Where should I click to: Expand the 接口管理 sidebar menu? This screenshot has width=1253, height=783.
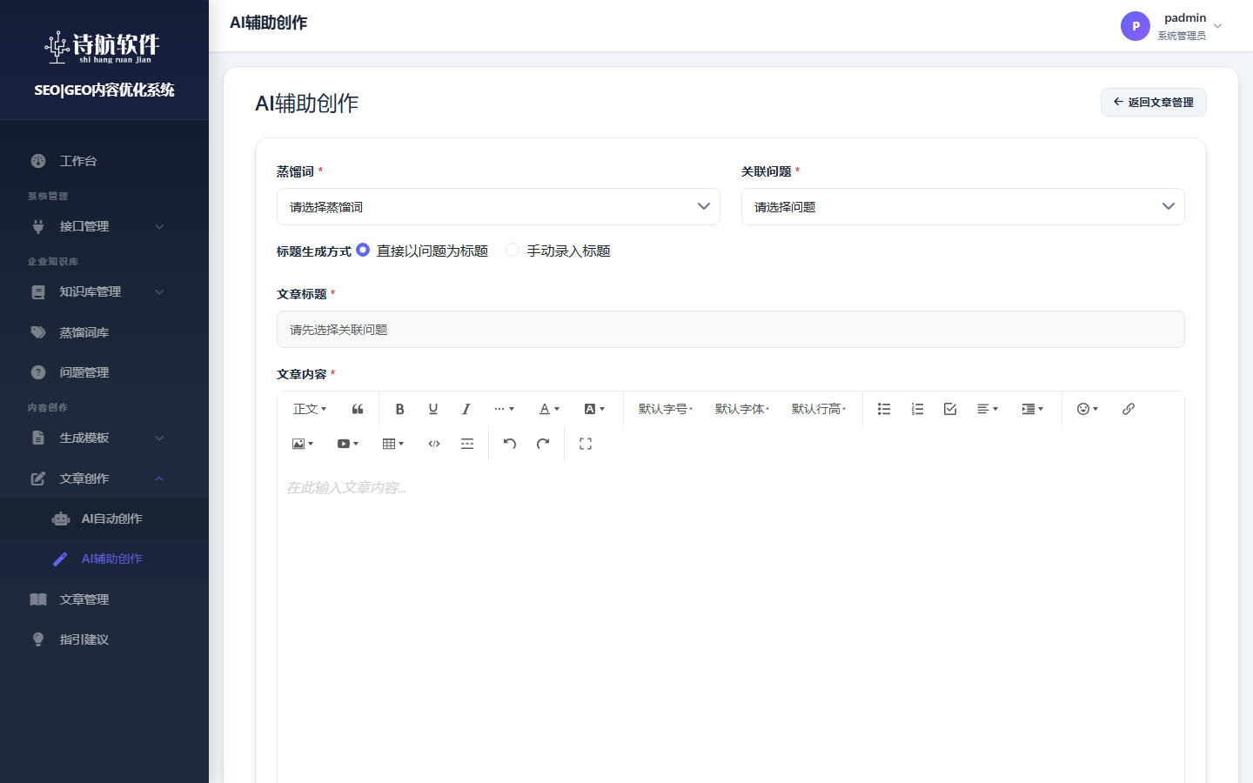[104, 226]
